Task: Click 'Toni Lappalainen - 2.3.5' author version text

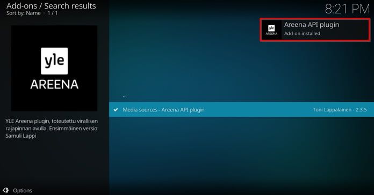Action: click(x=340, y=110)
